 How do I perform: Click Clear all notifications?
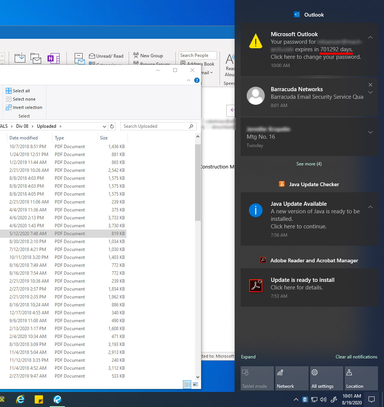tap(356, 357)
